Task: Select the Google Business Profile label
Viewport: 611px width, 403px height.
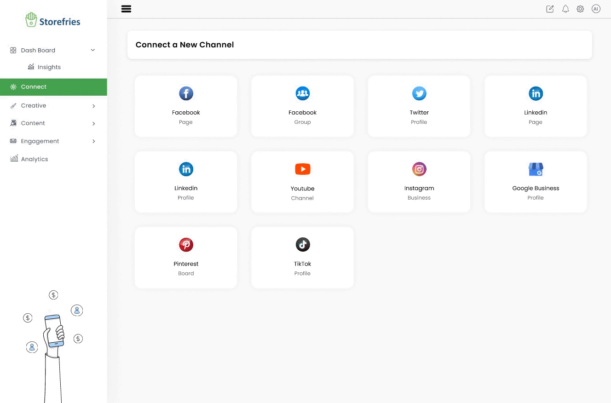Action: (x=536, y=193)
